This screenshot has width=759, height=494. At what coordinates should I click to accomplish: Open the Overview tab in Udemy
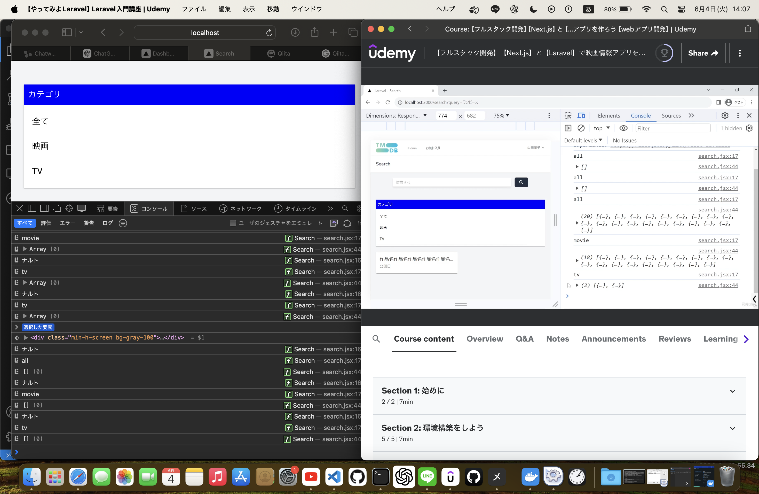click(x=484, y=338)
